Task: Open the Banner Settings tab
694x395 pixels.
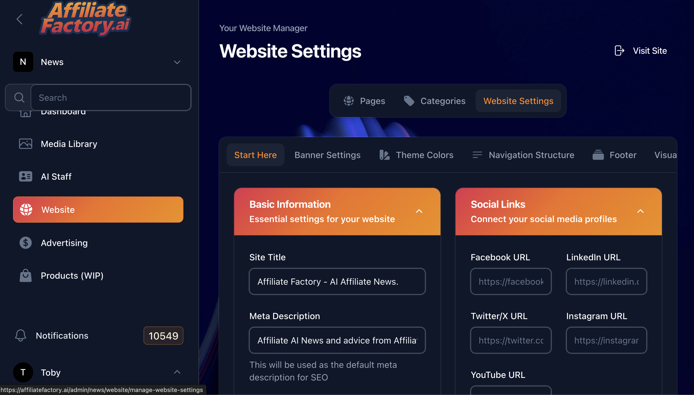Action: [327, 155]
